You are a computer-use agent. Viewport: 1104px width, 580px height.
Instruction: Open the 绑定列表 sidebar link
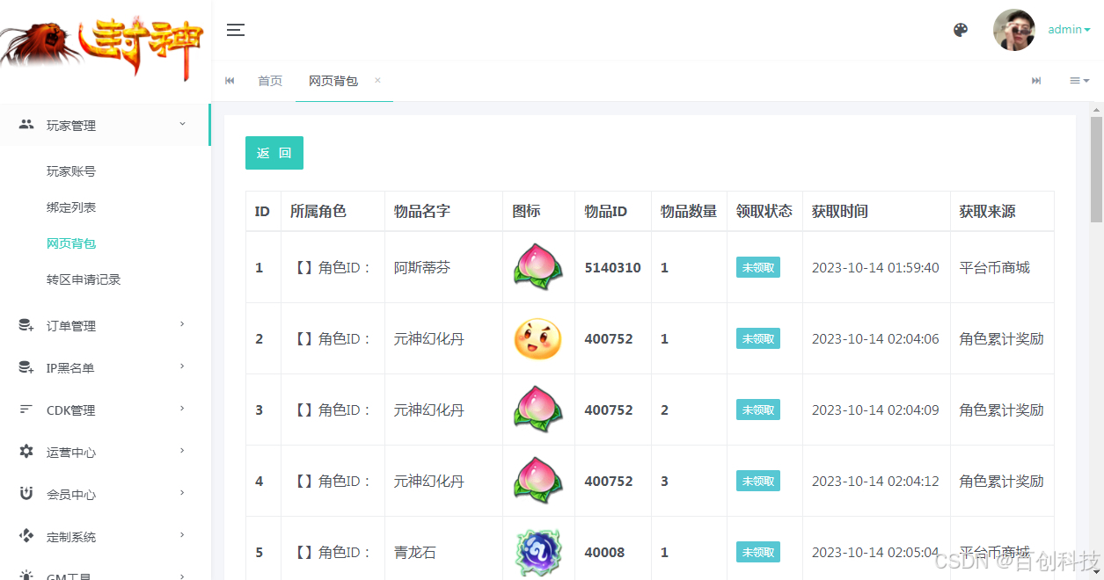70,207
